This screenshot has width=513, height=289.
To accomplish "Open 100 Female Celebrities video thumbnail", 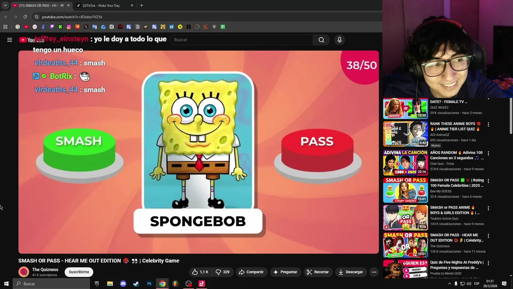I will pyautogui.click(x=405, y=190).
